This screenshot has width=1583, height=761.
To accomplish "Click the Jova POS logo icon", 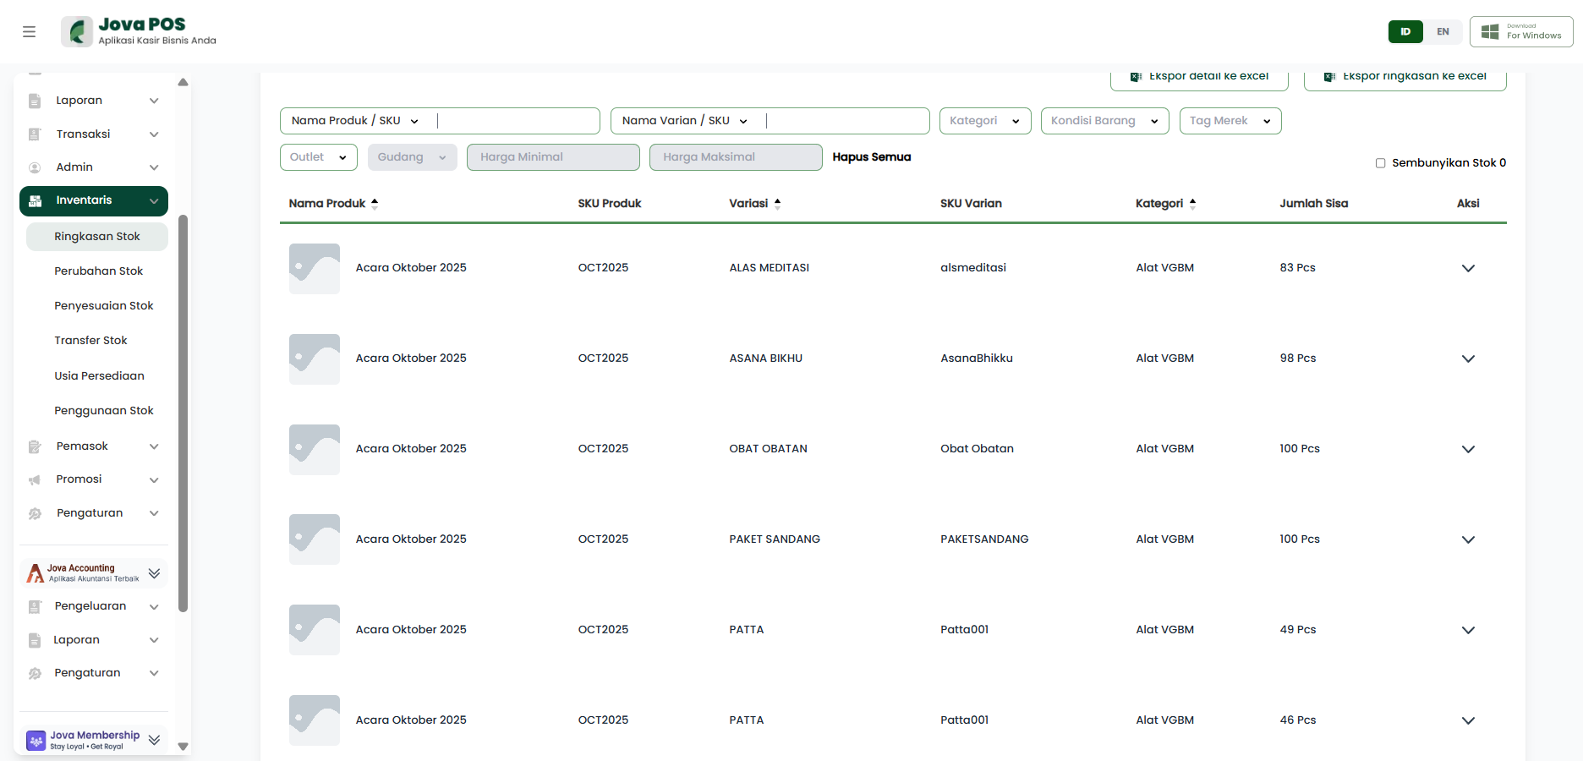I will tap(77, 32).
